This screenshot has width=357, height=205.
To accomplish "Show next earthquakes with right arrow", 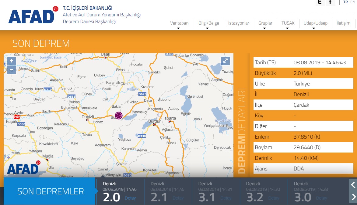I will (x=353, y=197).
